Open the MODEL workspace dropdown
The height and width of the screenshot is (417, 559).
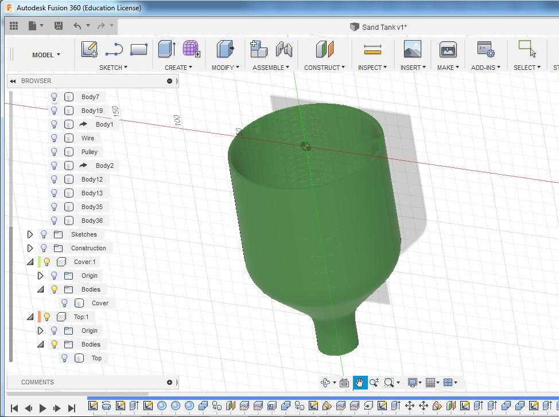pos(46,55)
